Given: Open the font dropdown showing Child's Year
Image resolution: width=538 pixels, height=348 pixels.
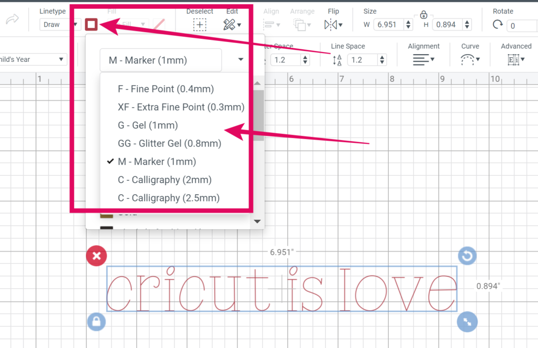Looking at the screenshot, I should pos(33,59).
